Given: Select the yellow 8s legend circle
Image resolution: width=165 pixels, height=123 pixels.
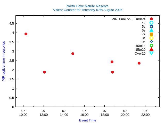Looking at the screenshot, I should point(151,38).
